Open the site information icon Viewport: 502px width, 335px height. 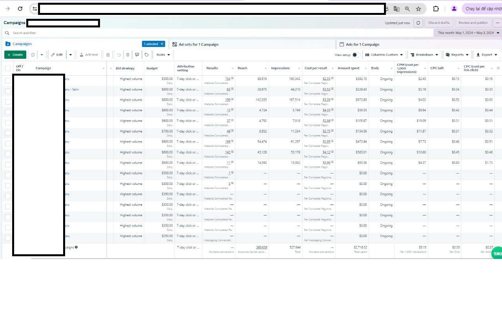35,9
